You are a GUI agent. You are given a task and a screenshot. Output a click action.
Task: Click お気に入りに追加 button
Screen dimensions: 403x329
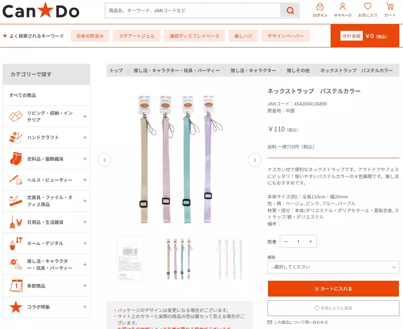tap(333, 308)
